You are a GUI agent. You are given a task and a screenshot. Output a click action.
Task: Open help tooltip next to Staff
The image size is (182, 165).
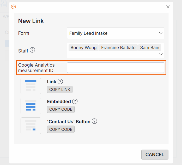pyautogui.click(x=32, y=50)
